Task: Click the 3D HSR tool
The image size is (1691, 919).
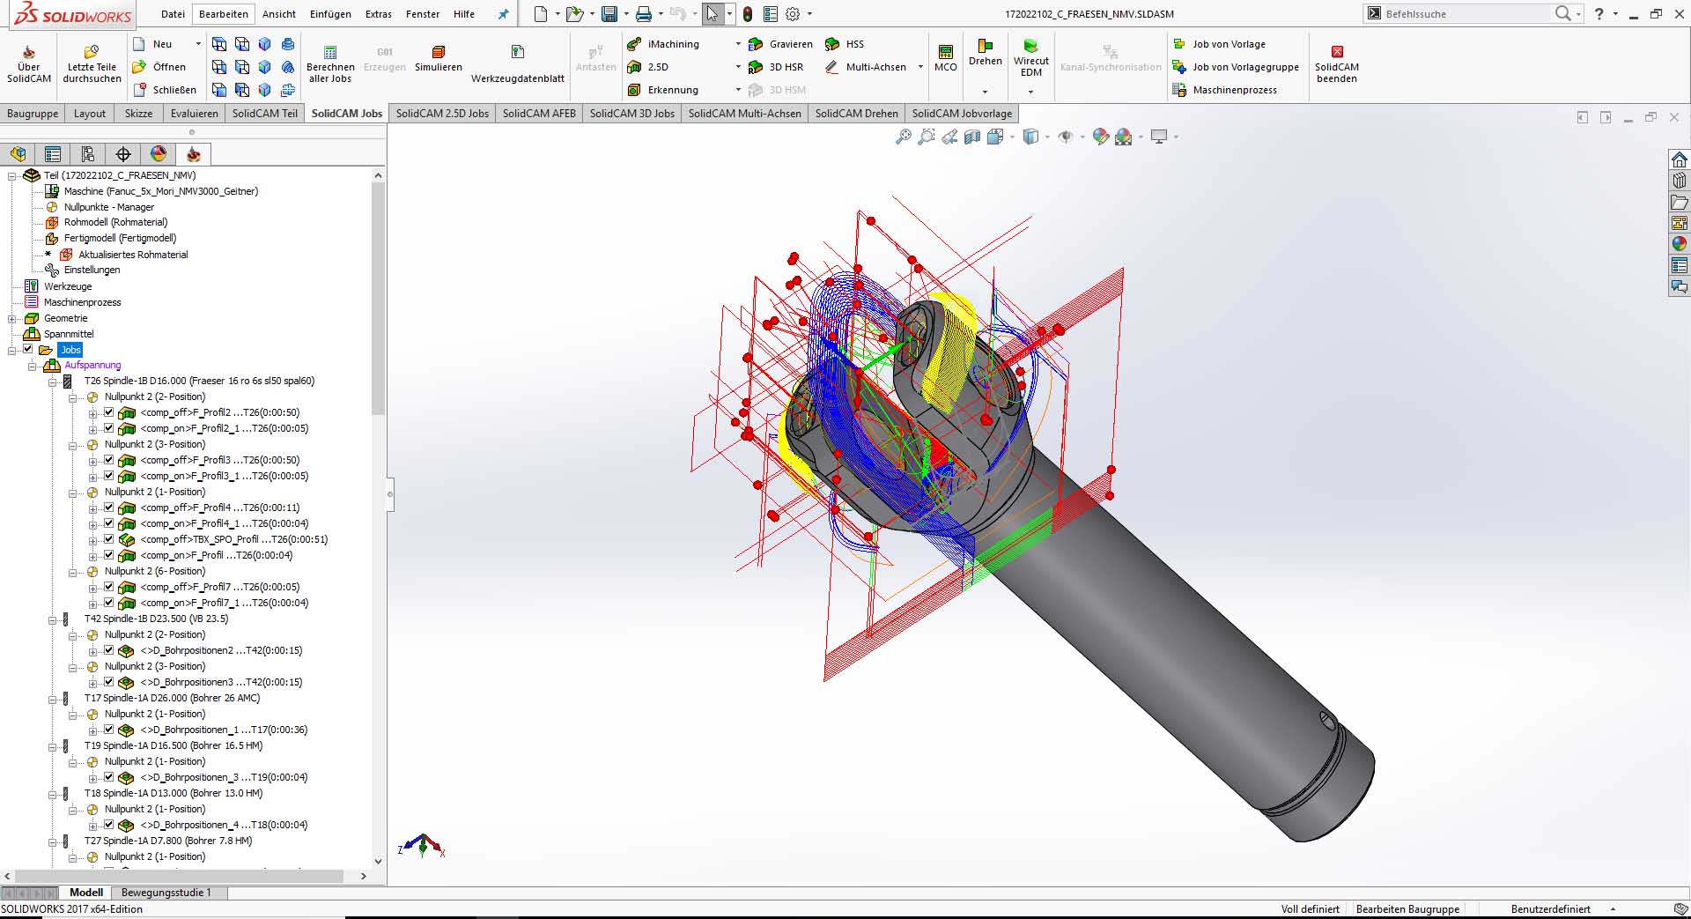Action: pyautogui.click(x=776, y=67)
